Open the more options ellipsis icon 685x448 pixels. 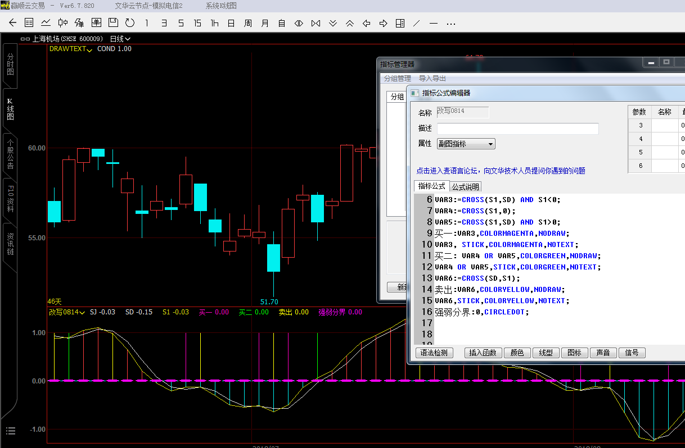tap(450, 23)
